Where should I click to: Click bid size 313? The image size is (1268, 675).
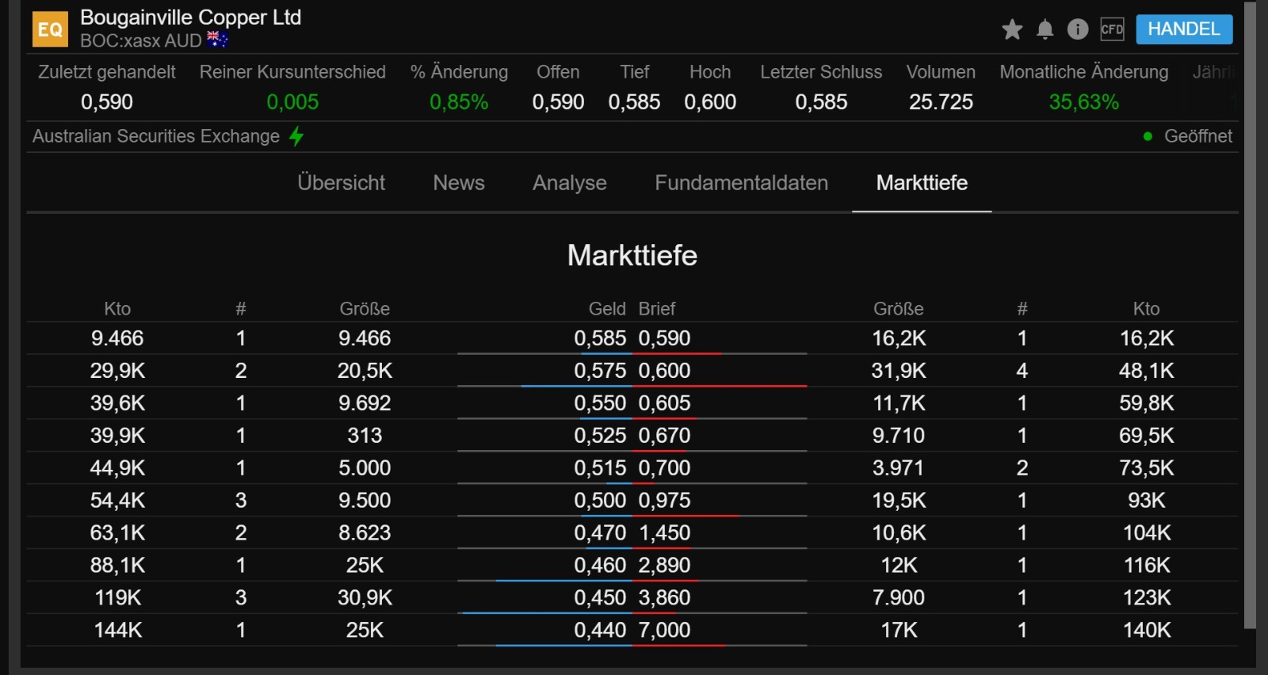pyautogui.click(x=365, y=436)
